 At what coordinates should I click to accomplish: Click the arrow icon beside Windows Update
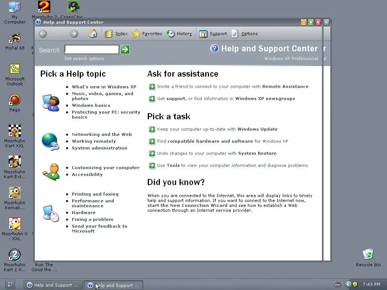(x=152, y=129)
